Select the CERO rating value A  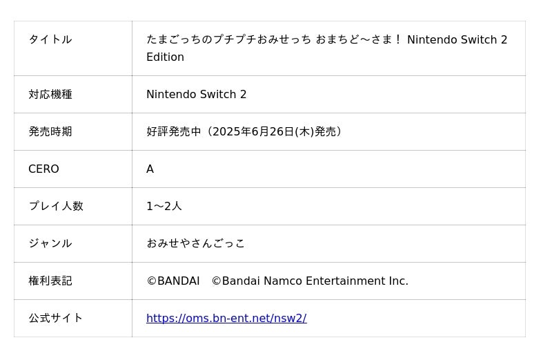150,169
